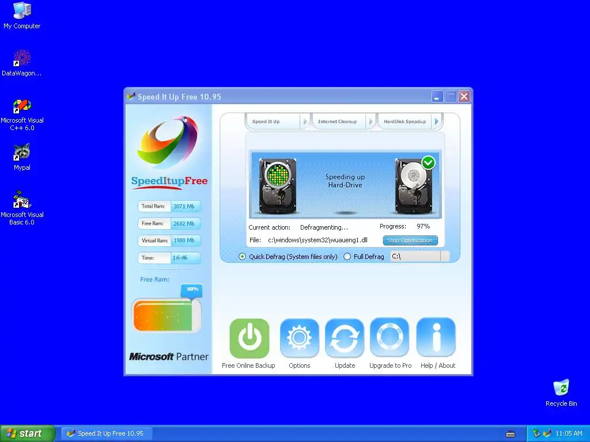590x442 pixels.
Task: Click the Virtual Ram 1980 Mb field
Action: (169, 241)
